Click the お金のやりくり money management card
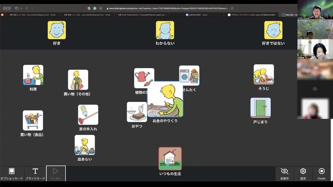The width and height of the screenshot is (333, 187). coord(165,100)
